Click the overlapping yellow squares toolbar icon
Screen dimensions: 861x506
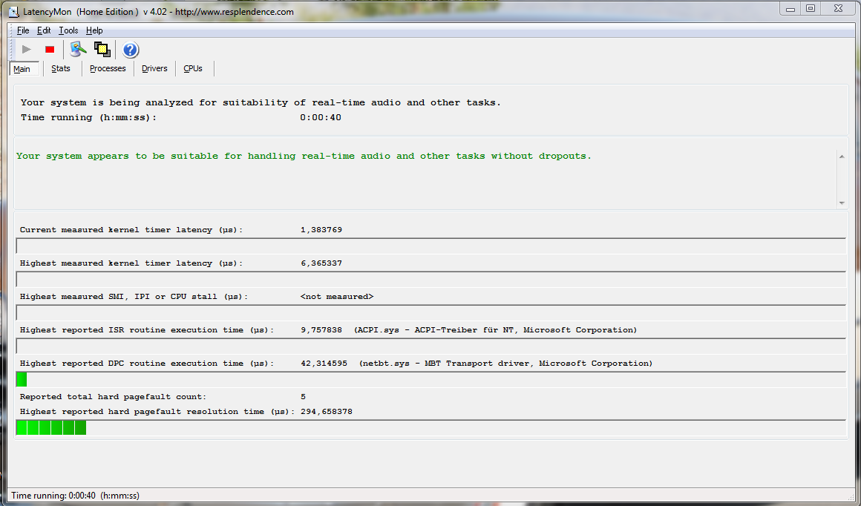(x=102, y=50)
